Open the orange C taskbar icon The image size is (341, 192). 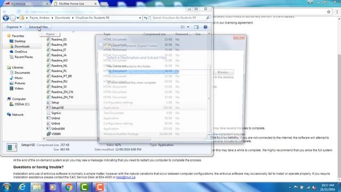[100, 187]
